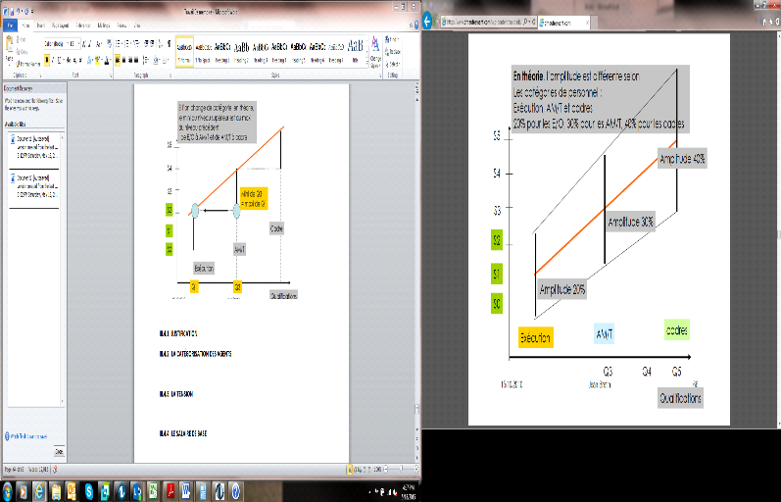Save the document from Quick Access toolbar
This screenshot has width=781, height=502.
[12, 12]
